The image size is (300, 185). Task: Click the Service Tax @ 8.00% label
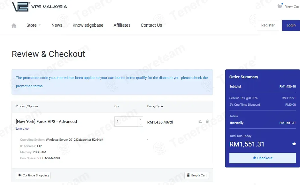click(243, 98)
